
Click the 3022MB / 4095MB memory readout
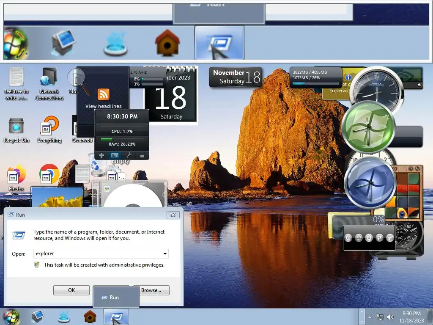[310, 72]
